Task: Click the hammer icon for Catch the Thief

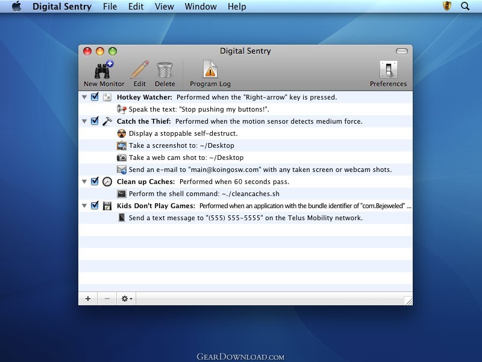Action: coord(107,121)
